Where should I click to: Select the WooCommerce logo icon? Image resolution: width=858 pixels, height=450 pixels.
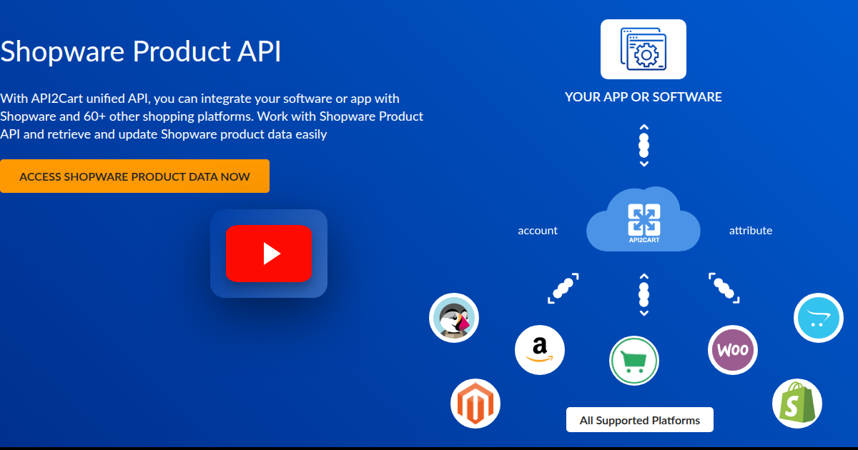coord(733,350)
